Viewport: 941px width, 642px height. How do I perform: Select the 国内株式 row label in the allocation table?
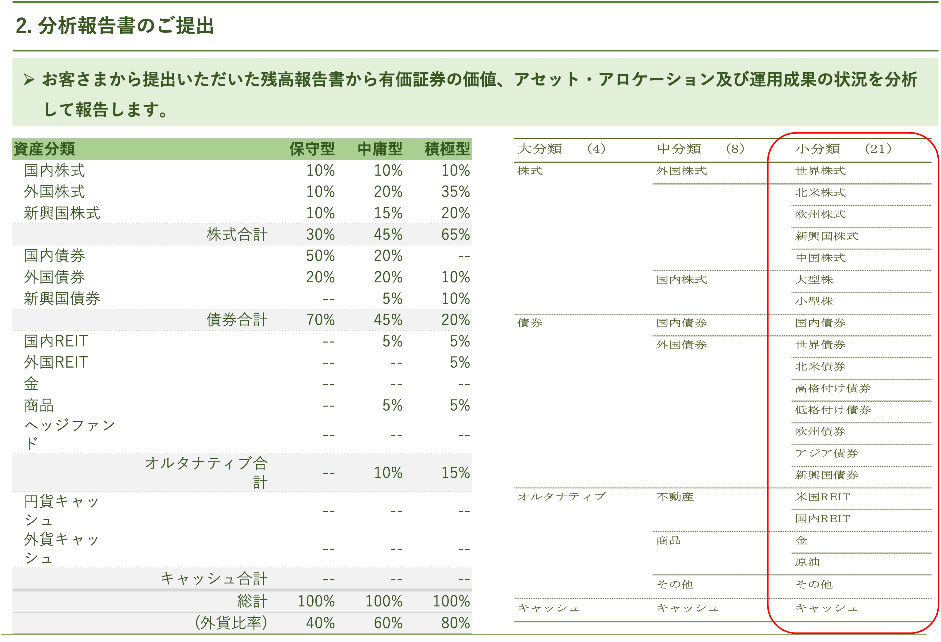coord(54,170)
